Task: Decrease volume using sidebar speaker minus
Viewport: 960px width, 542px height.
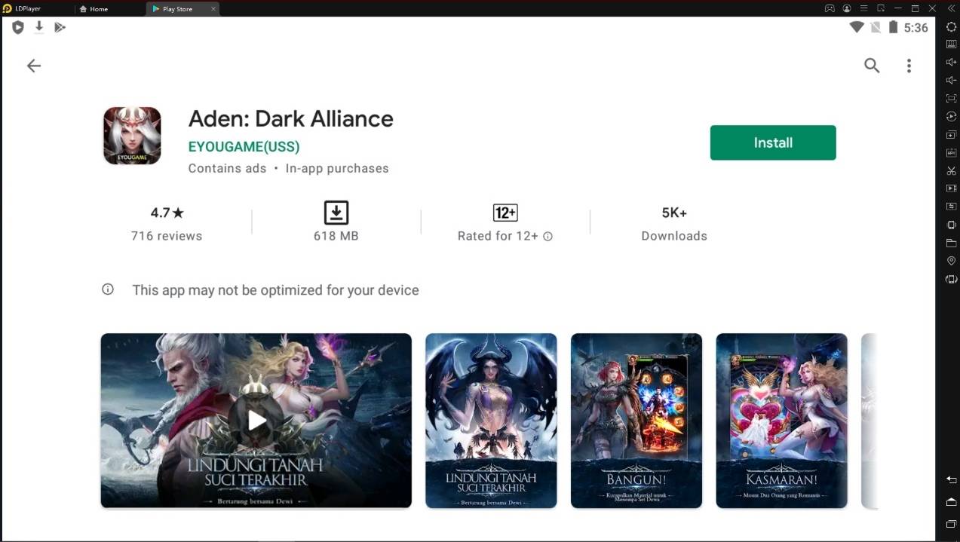Action: coord(951,81)
